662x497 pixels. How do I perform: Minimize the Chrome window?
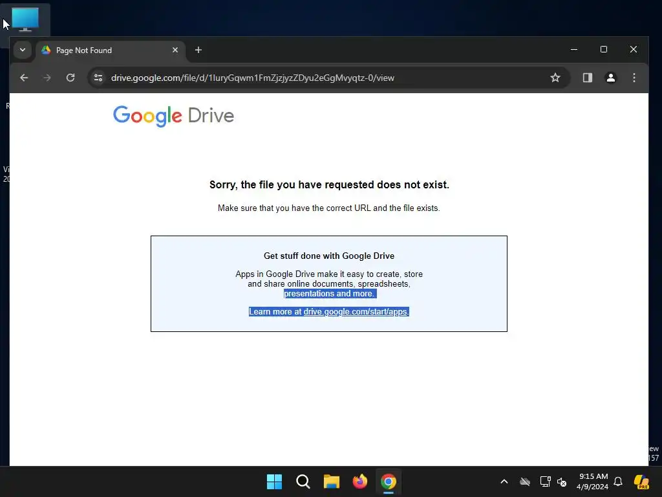(574, 49)
